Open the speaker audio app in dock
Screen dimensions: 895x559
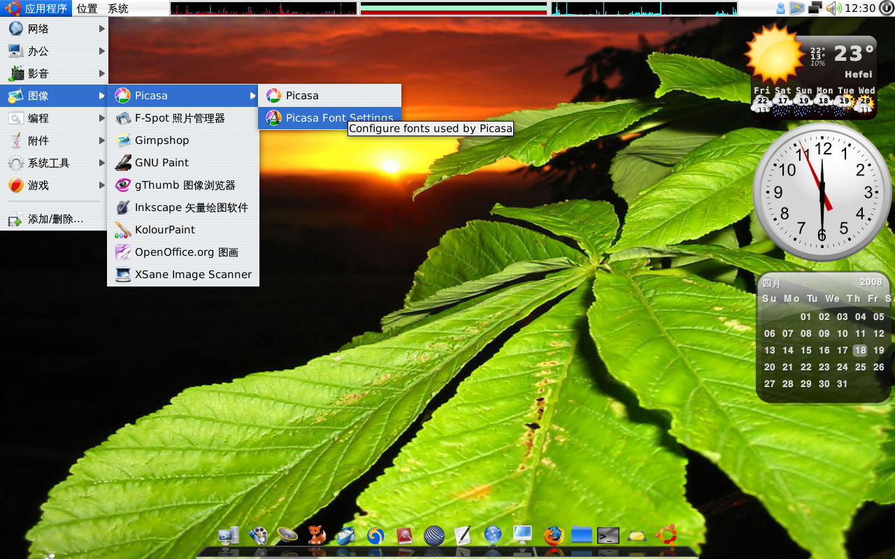287,536
